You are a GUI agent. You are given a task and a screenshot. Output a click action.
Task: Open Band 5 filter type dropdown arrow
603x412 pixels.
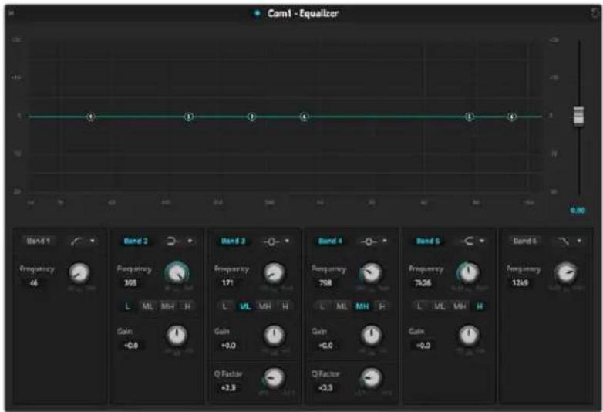point(482,241)
